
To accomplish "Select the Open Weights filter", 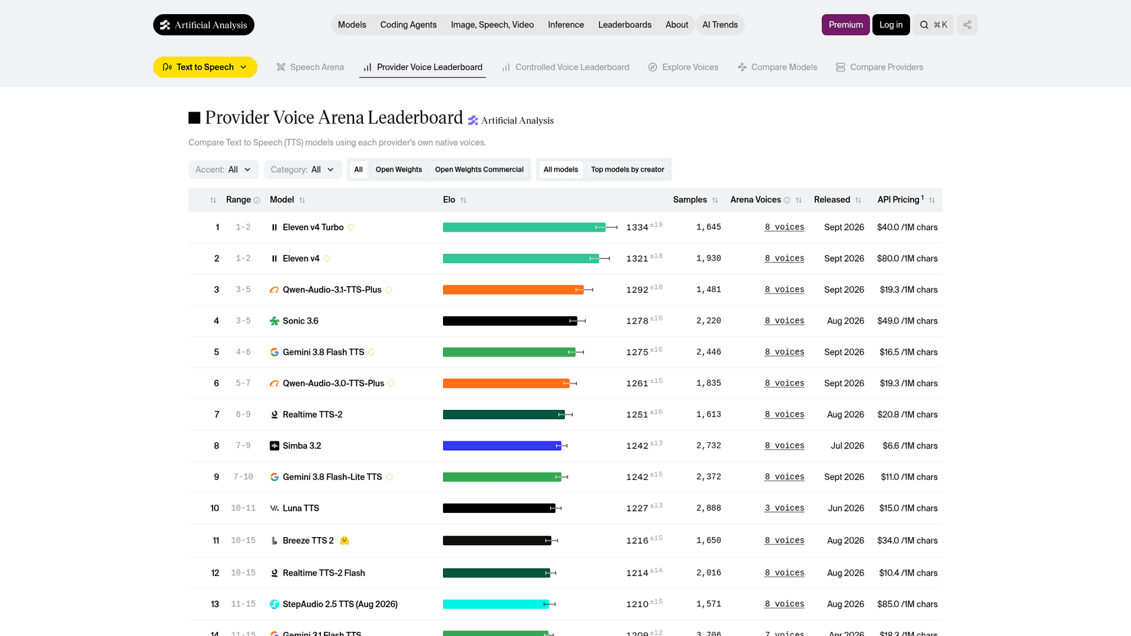I will (x=399, y=170).
